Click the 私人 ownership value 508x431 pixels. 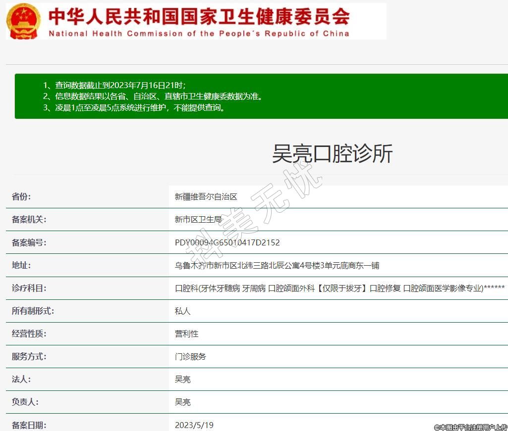tap(182, 311)
